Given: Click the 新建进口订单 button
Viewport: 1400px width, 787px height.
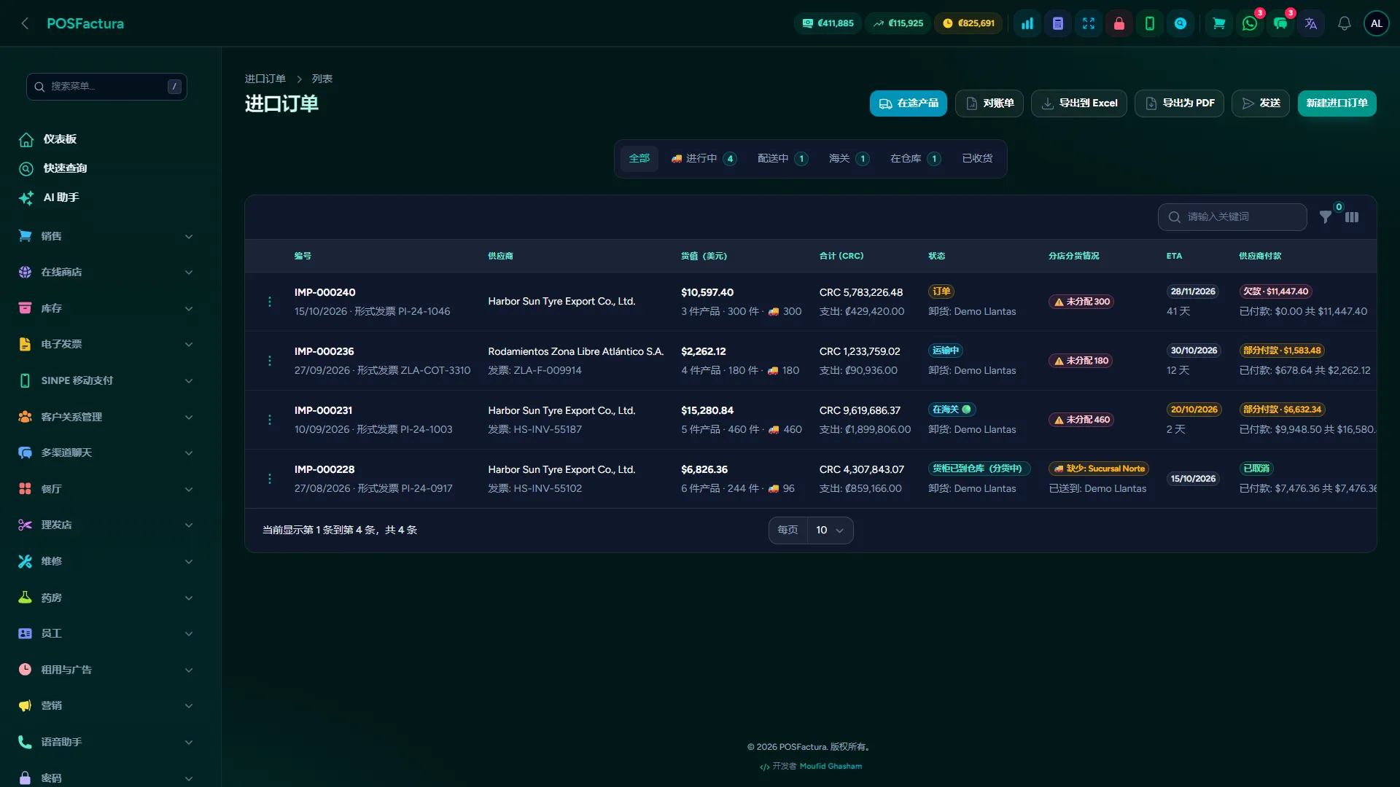Looking at the screenshot, I should (1337, 103).
